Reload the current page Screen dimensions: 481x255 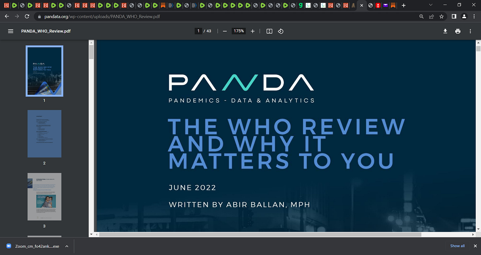point(27,16)
